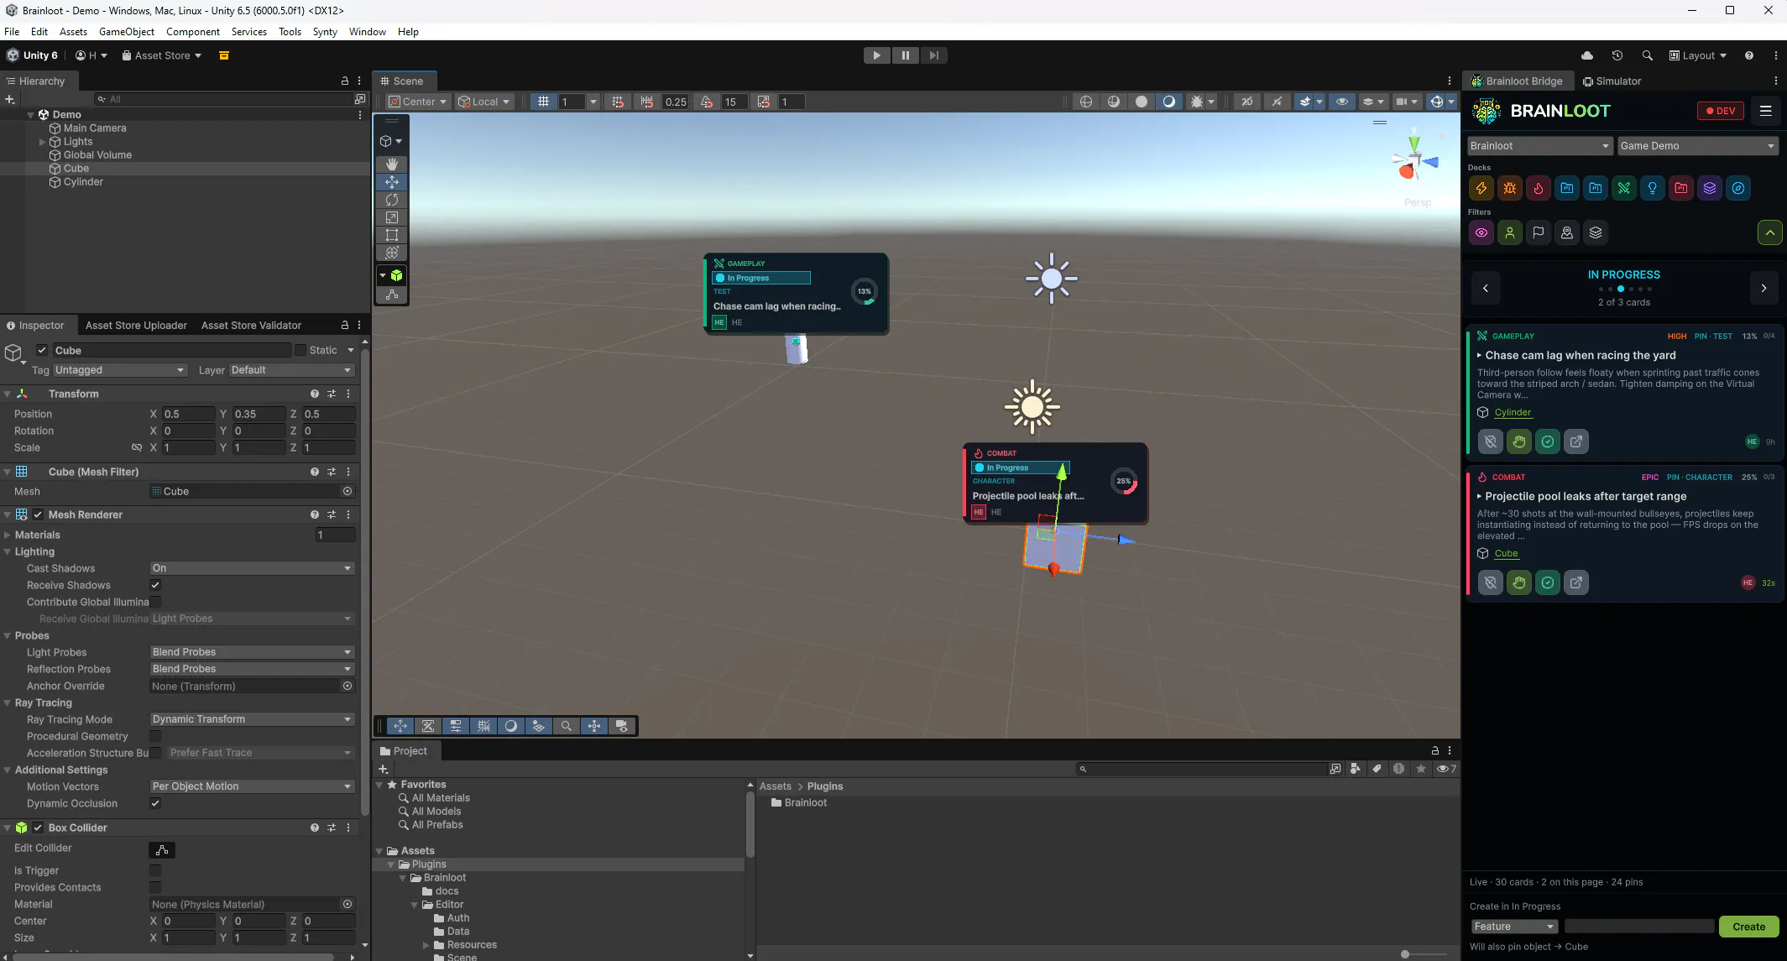
Task: Open the Tag Untagged dropdown
Action: pyautogui.click(x=120, y=370)
